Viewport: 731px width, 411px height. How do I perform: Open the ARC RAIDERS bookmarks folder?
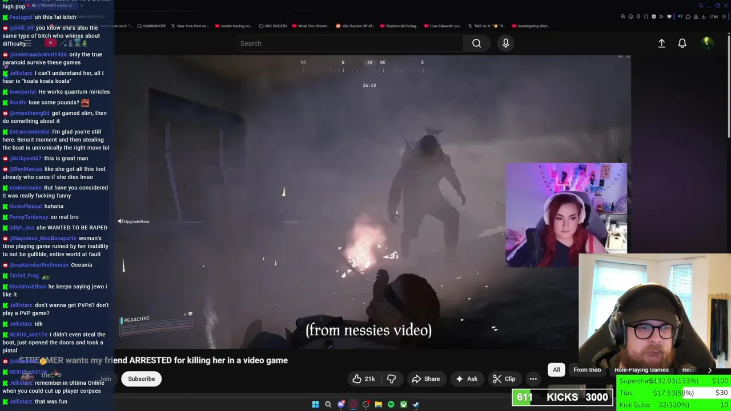(x=273, y=26)
